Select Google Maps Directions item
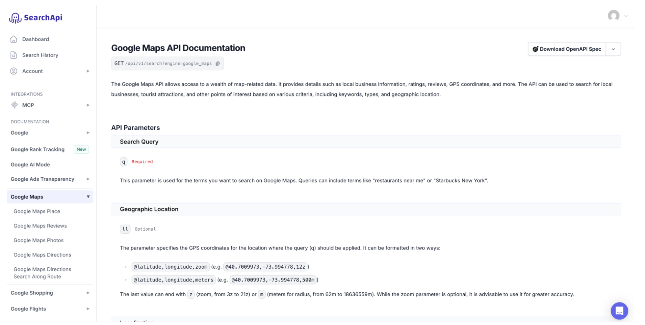 click(x=42, y=255)
